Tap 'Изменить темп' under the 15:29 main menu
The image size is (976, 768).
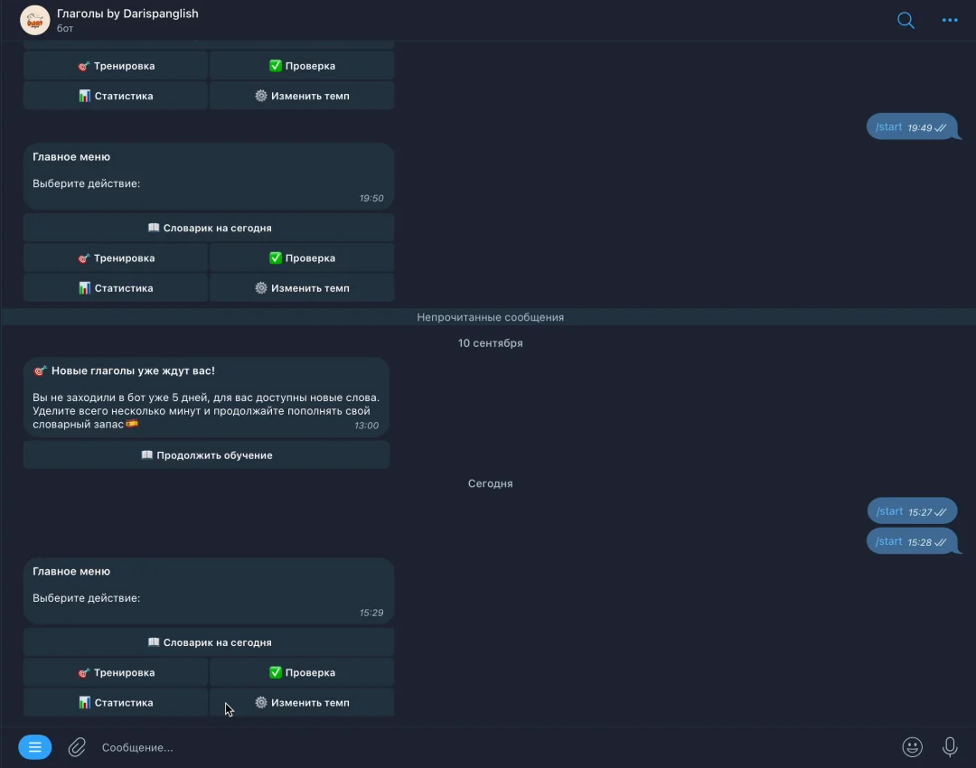coord(302,703)
